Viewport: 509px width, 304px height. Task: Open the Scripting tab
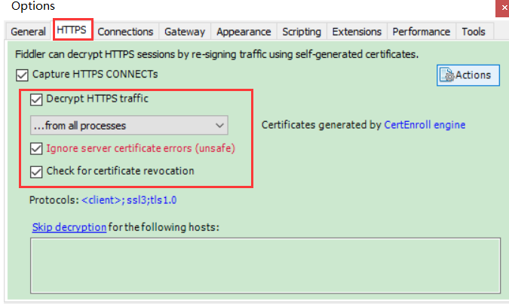(302, 32)
